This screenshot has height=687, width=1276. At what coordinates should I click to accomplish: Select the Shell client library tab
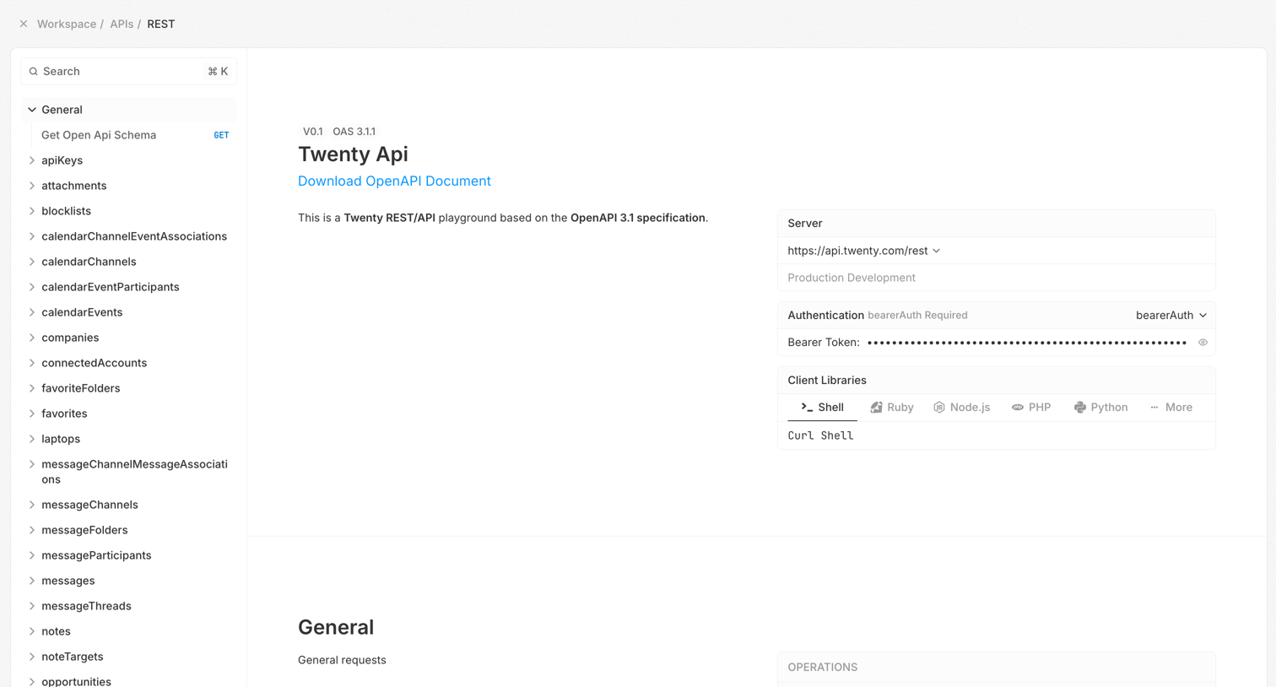[x=822, y=407]
